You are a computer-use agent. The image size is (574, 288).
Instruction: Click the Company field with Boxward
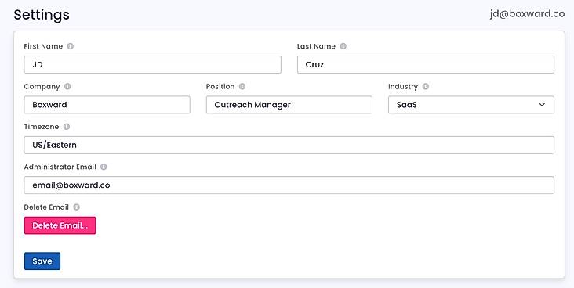tap(107, 105)
